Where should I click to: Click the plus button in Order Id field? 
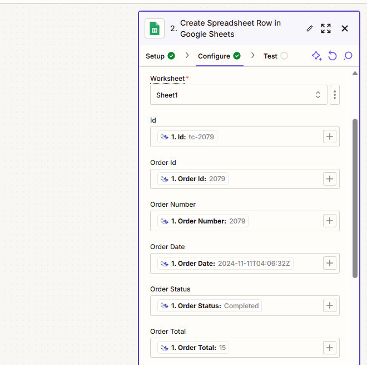pyautogui.click(x=330, y=179)
